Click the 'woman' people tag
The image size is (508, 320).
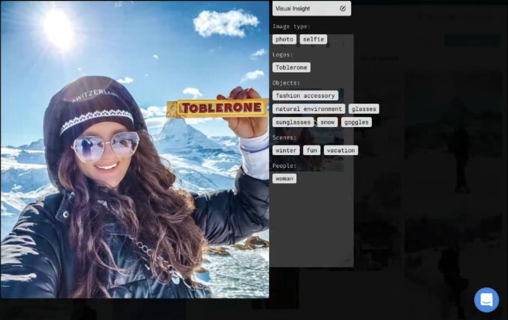[x=284, y=178]
